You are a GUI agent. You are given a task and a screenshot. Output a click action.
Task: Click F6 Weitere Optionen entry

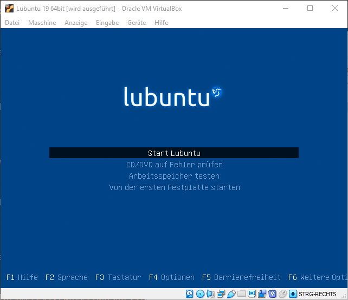[x=318, y=277]
